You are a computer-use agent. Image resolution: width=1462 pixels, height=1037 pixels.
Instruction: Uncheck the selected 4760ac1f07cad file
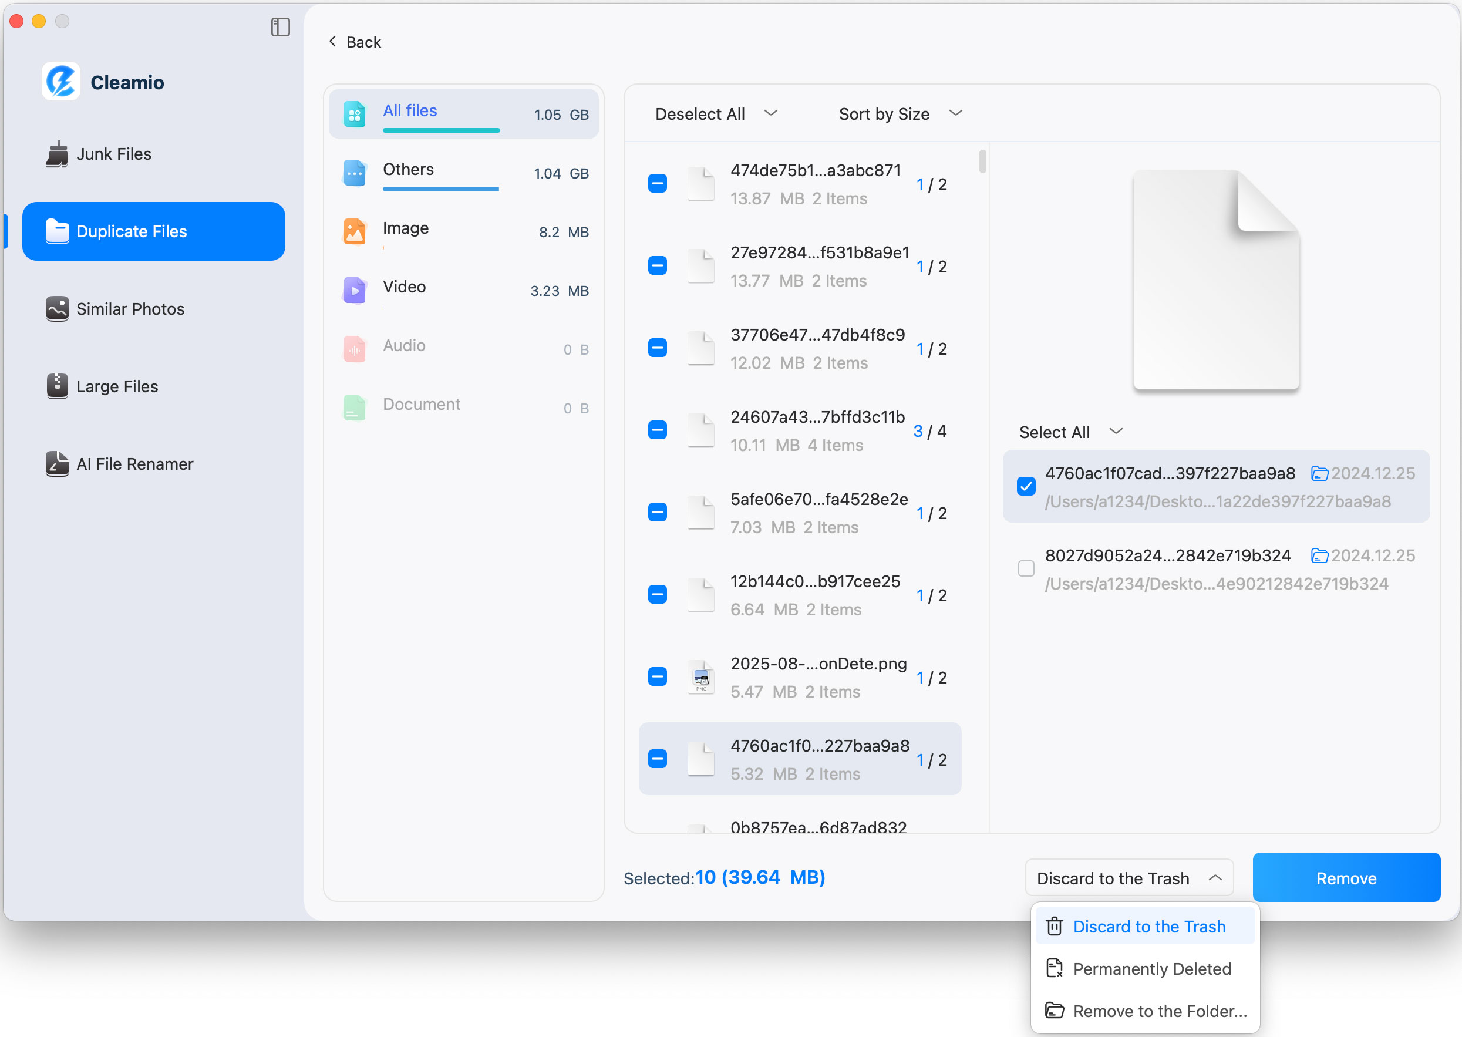(1025, 486)
